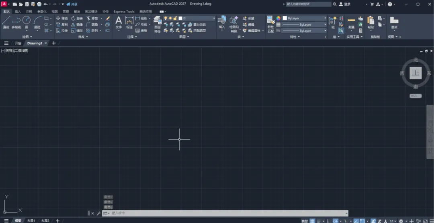
Task: Toggle the grid display in status bar
Action: (312, 221)
